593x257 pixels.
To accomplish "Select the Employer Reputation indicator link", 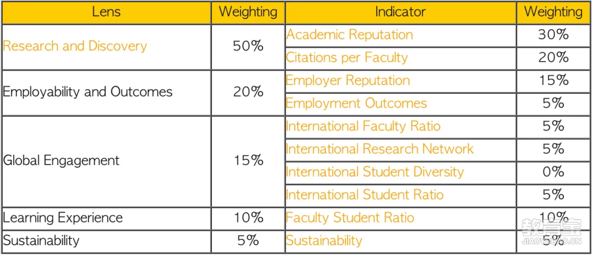I will (x=348, y=81).
